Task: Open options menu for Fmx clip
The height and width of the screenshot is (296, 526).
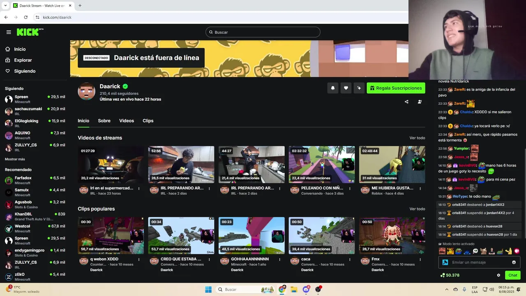Action: tap(420, 260)
